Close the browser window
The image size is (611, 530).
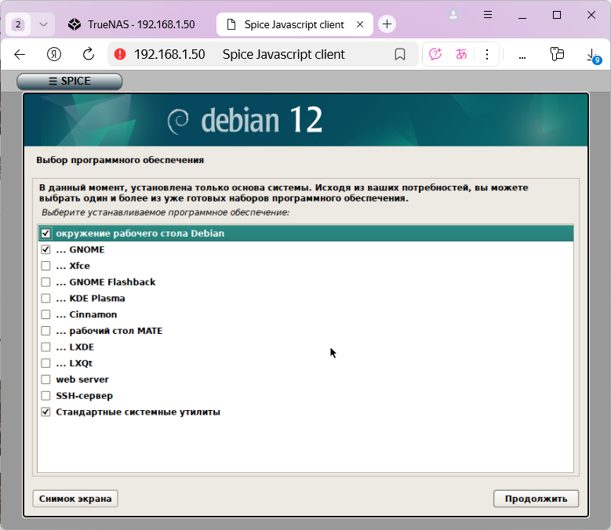coord(591,15)
